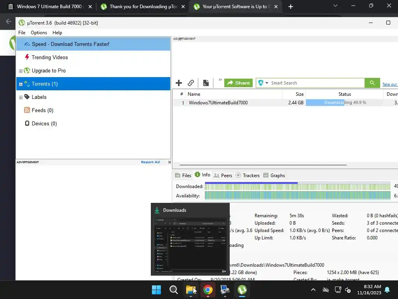The width and height of the screenshot is (398, 299).
Task: Switch to the Graphs tab
Action: (x=274, y=176)
